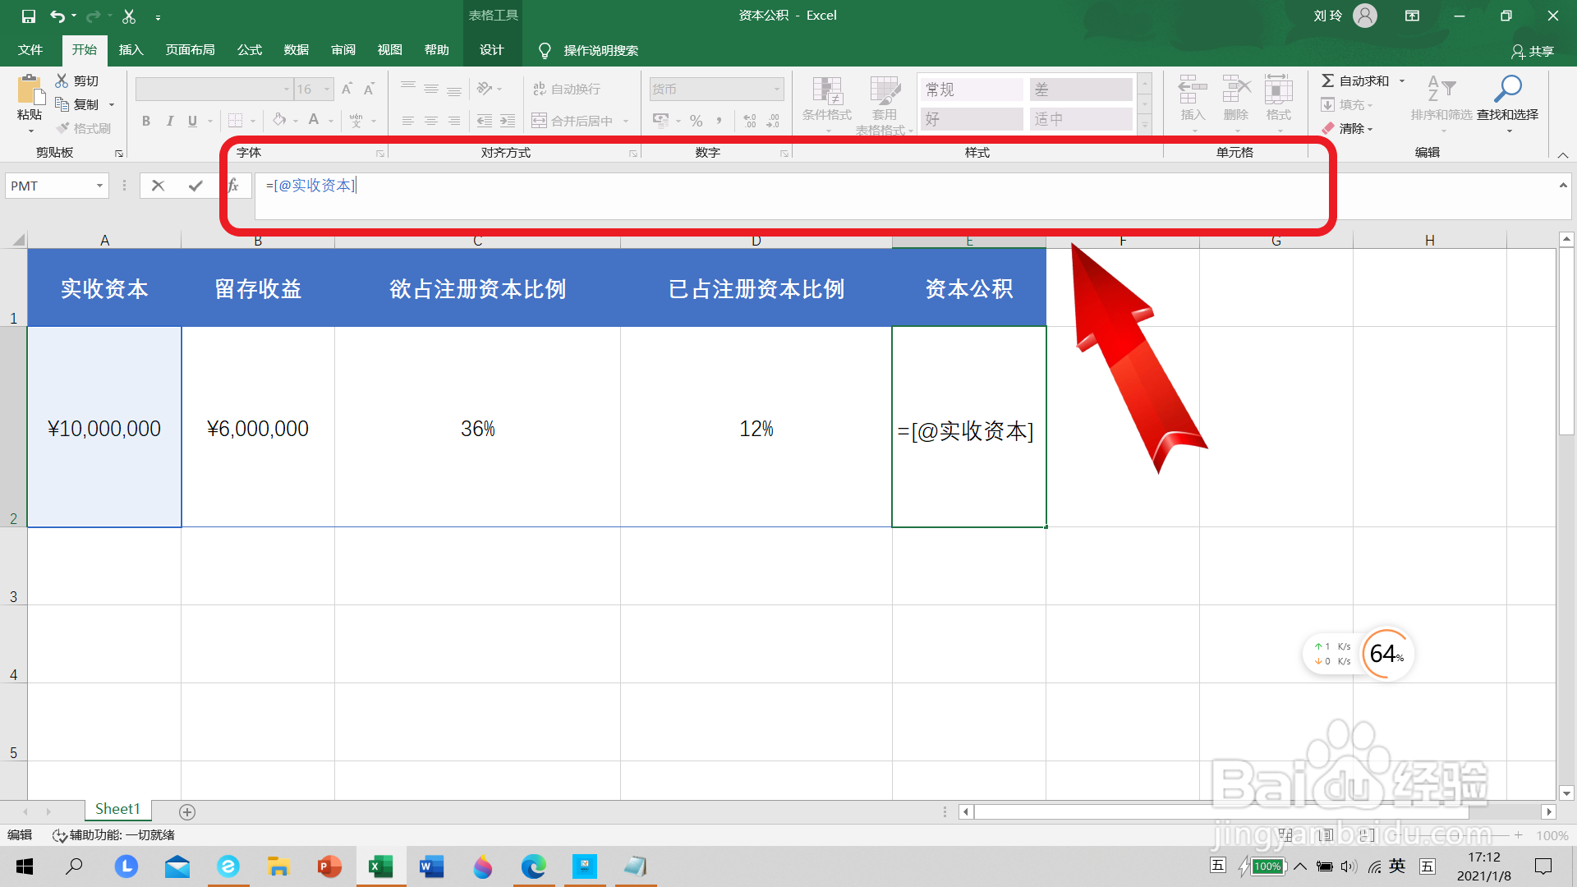Select the 好 cell style
This screenshot has height=887, width=1577.
972,119
